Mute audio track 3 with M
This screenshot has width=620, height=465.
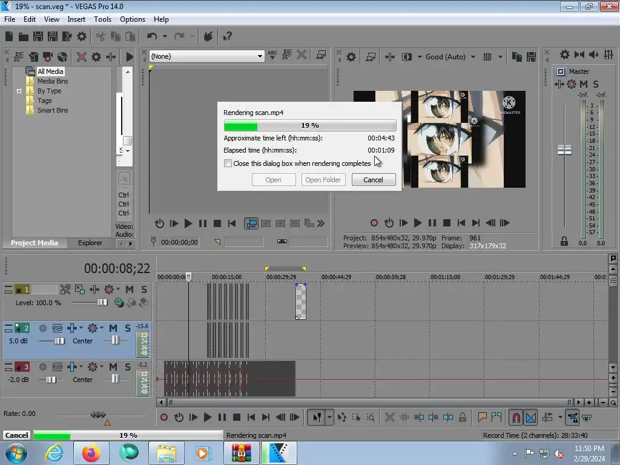tap(113, 367)
